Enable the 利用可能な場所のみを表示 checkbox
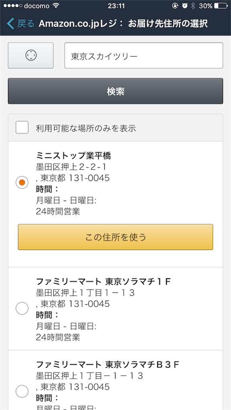Screen dimensions: 231x410 pos(22,128)
